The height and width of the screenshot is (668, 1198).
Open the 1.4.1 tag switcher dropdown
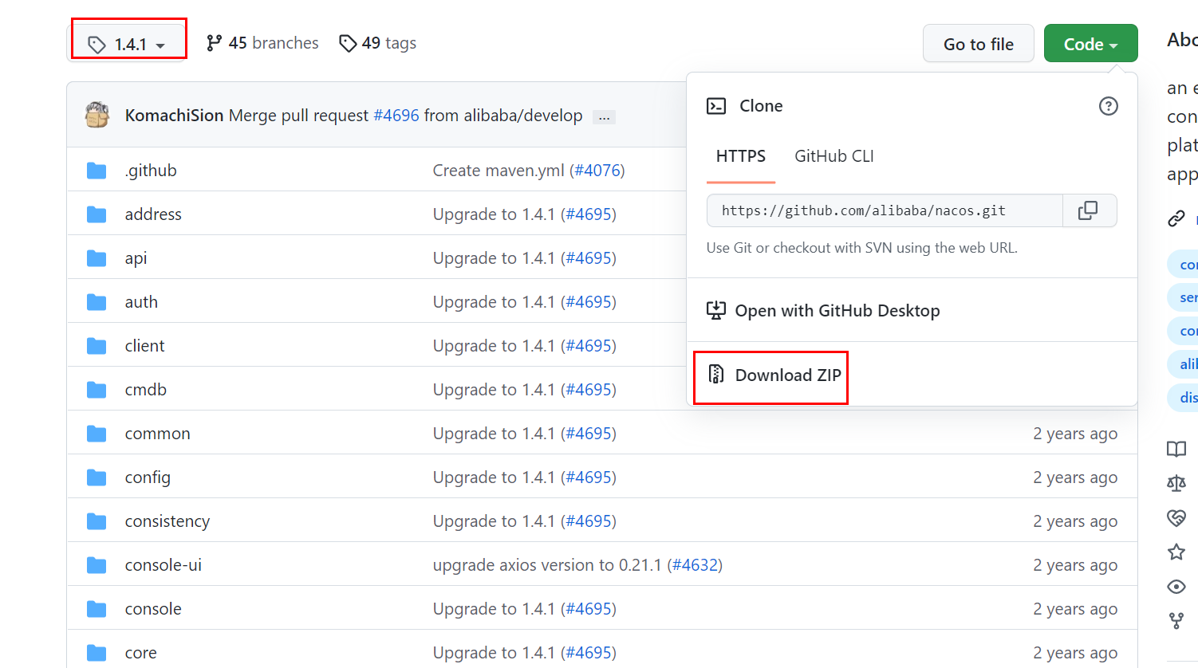click(128, 44)
